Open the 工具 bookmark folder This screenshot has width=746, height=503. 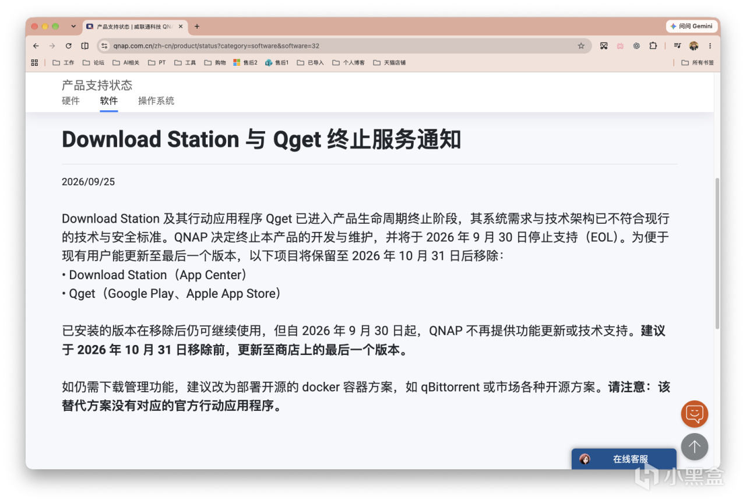point(185,62)
